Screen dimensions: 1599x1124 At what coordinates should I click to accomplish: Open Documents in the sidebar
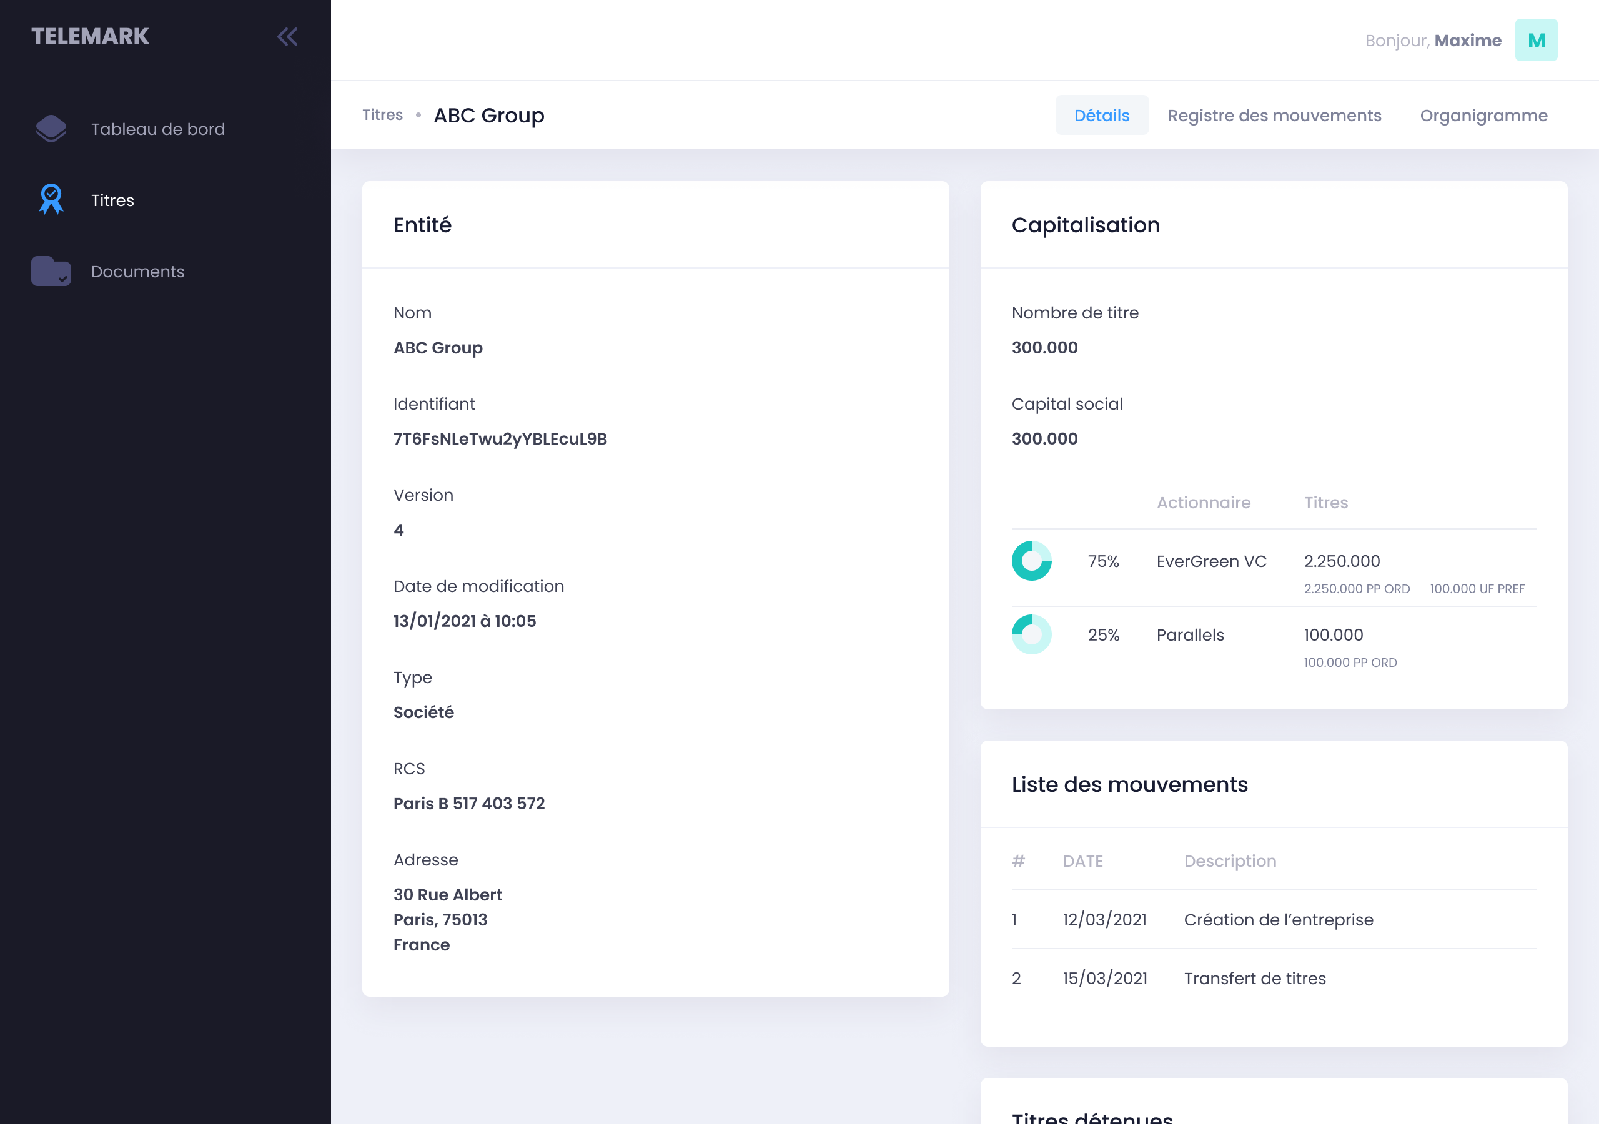(138, 271)
